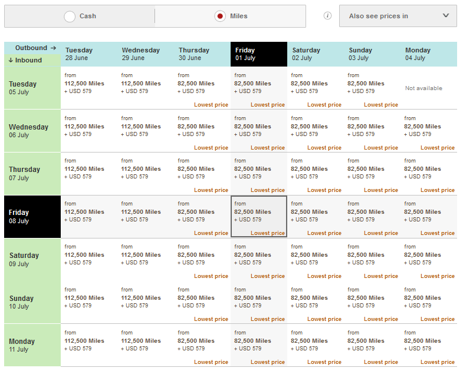Choose fare for Saturday 02 July, Saturday 09 July
The height and width of the screenshot is (371, 463).
(316, 259)
